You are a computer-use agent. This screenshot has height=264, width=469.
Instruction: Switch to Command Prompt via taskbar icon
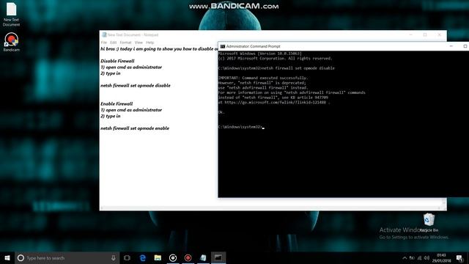pos(218,257)
